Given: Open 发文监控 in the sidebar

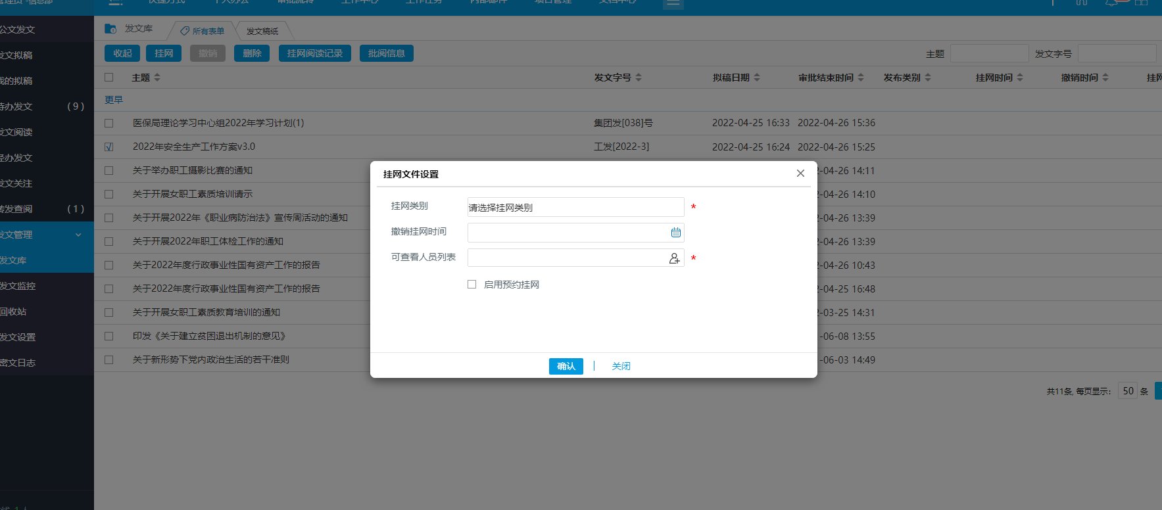Looking at the screenshot, I should [47, 286].
